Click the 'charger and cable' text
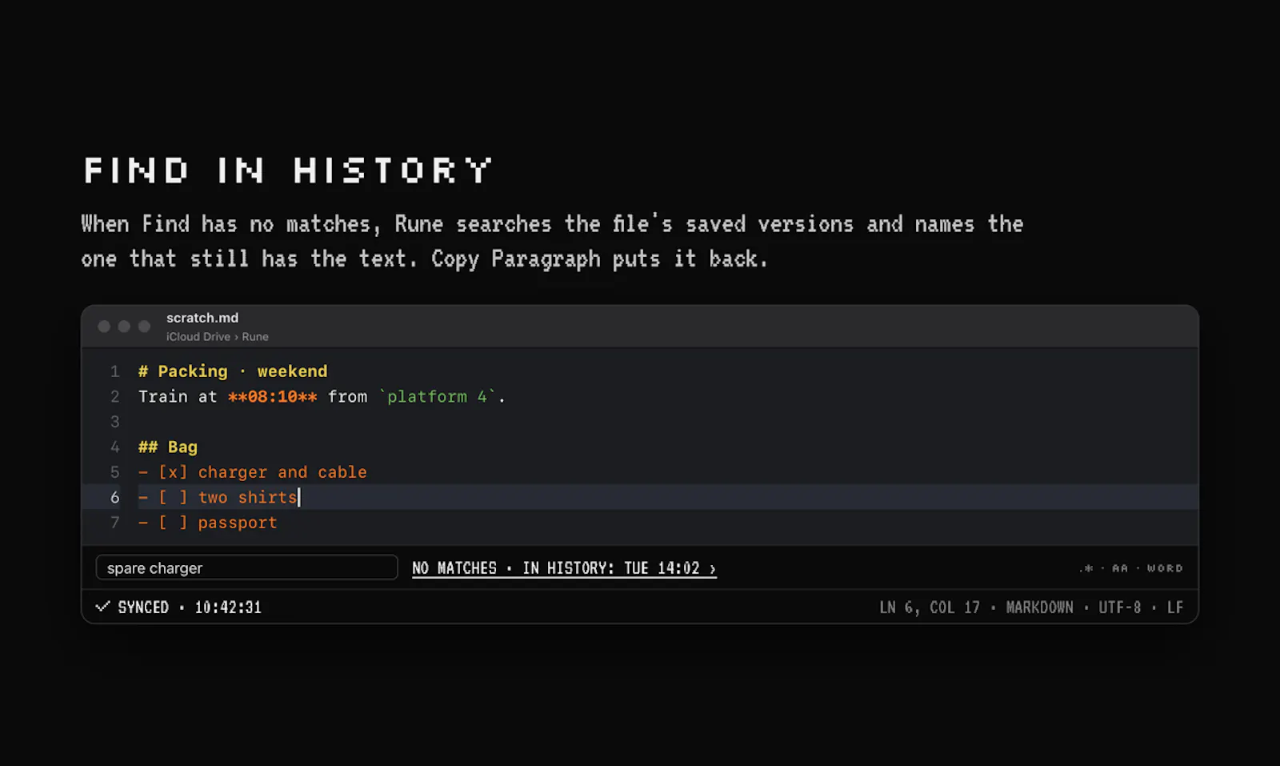 point(282,472)
